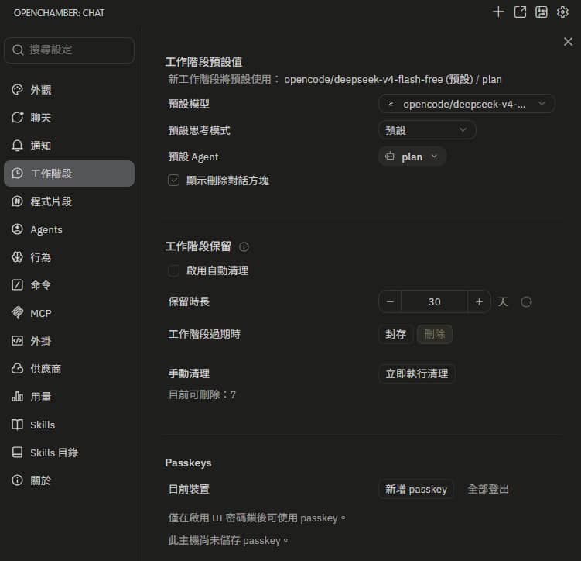Screen dimensions: 581x561
Task: Open the 預設思考模式 dropdown
Action: pyautogui.click(x=427, y=130)
